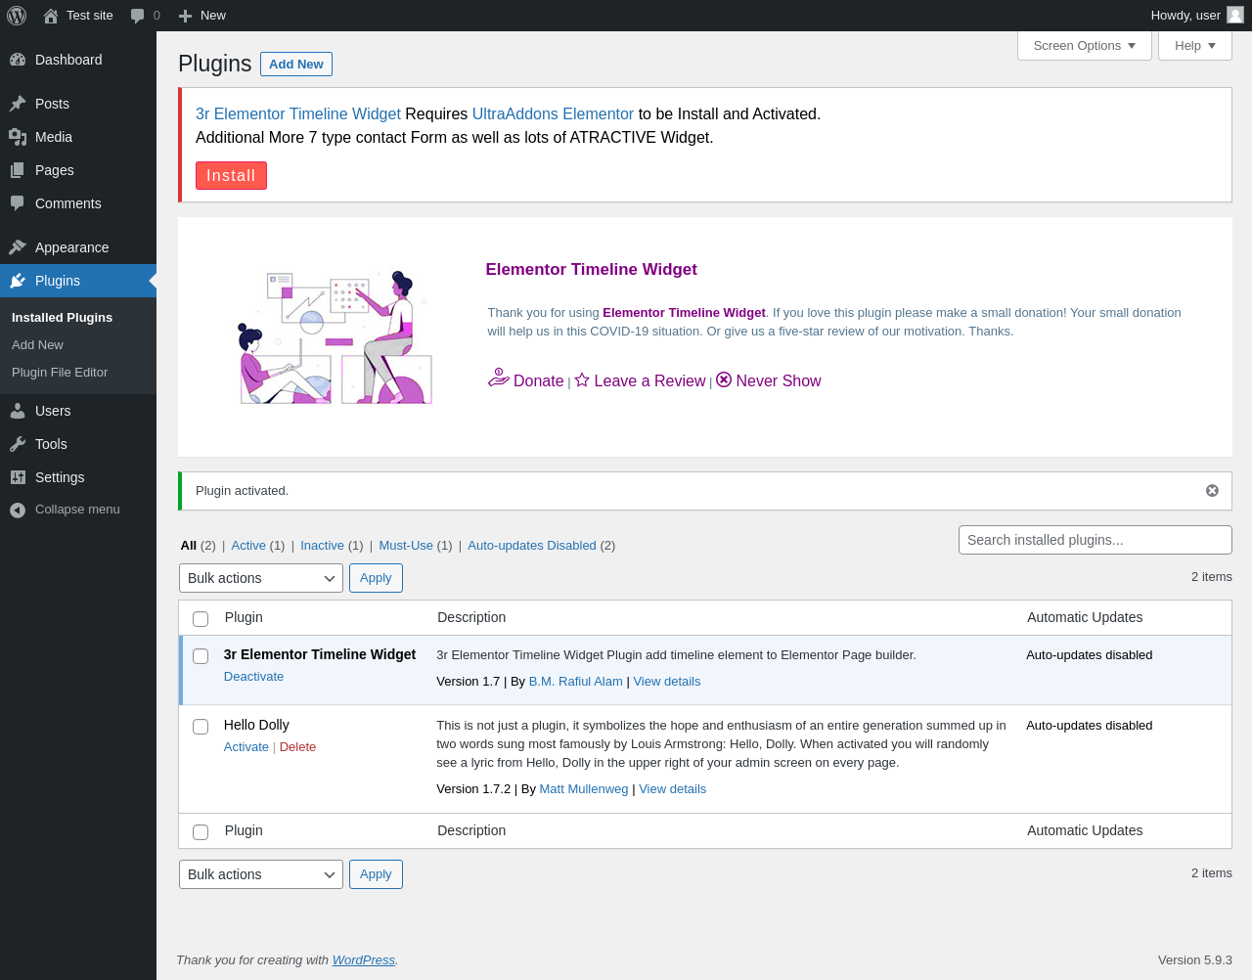
Task: Open the bottom Bulk actions dropdown
Action: click(x=261, y=874)
